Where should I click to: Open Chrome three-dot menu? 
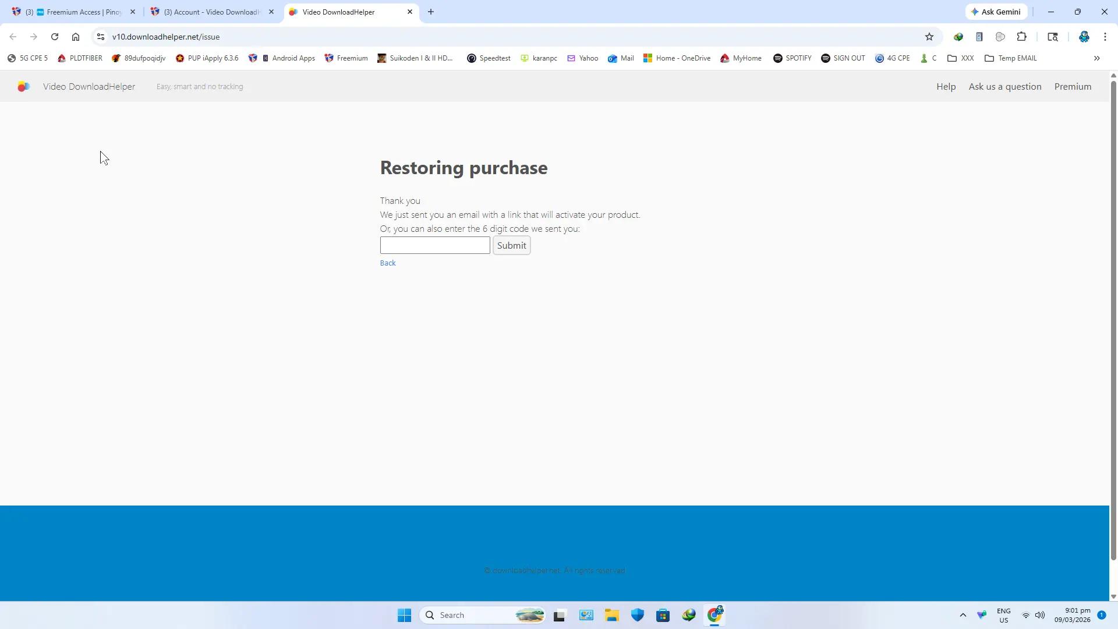point(1105,37)
